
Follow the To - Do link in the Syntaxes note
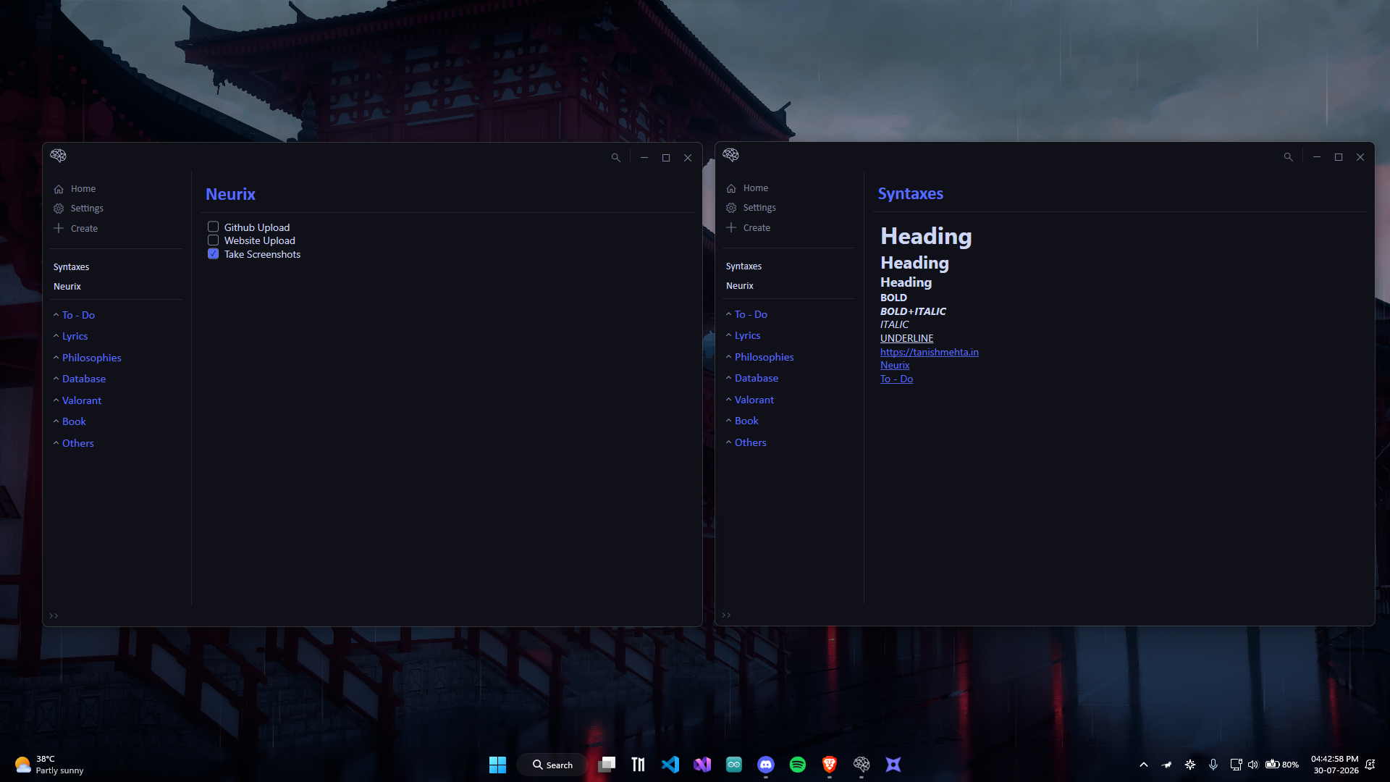(897, 379)
